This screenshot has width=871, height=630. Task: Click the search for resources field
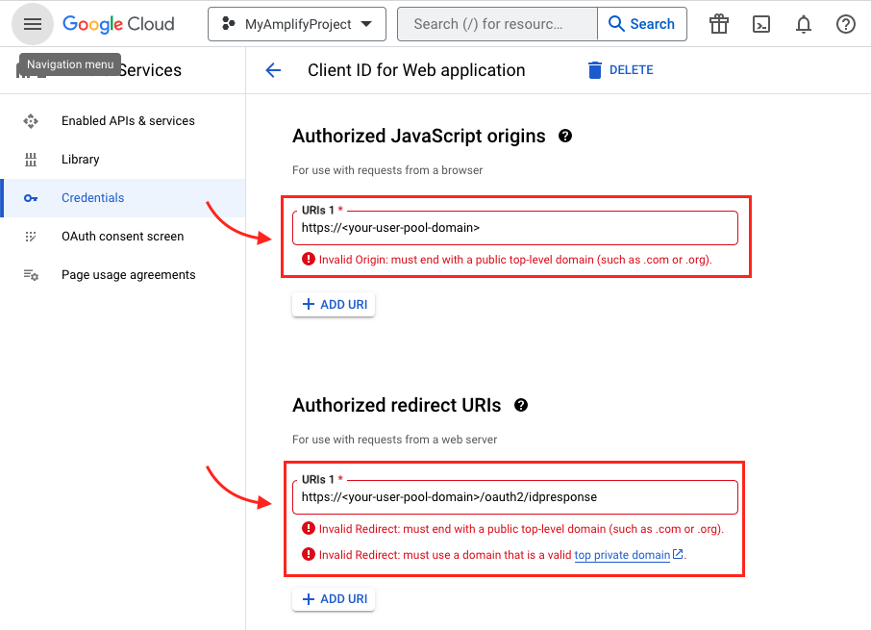(497, 24)
